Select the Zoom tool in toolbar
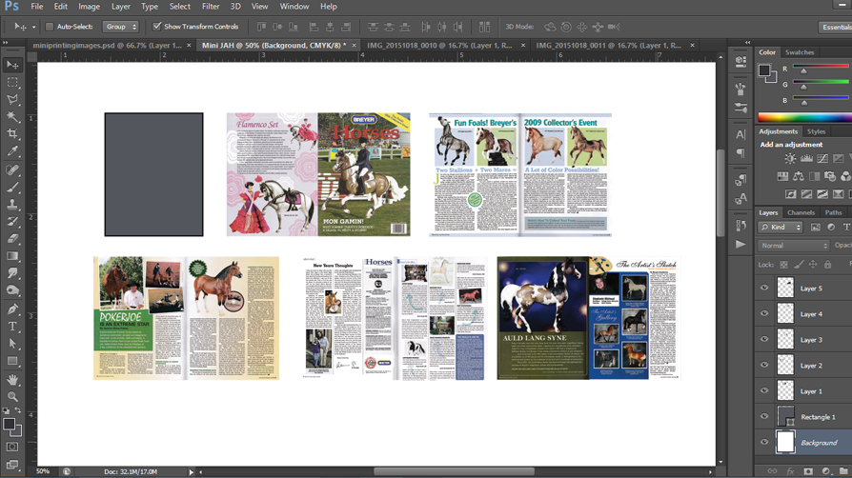The width and height of the screenshot is (852, 478). click(12, 396)
